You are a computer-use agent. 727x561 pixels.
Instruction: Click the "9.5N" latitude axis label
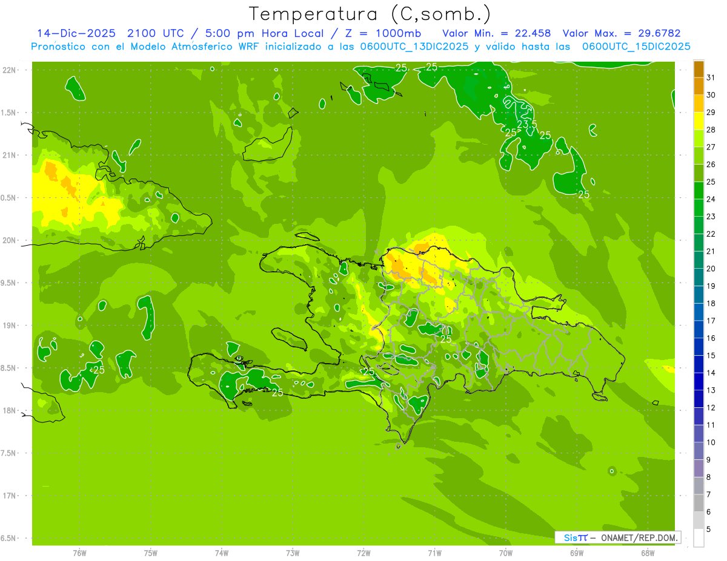click(x=9, y=283)
